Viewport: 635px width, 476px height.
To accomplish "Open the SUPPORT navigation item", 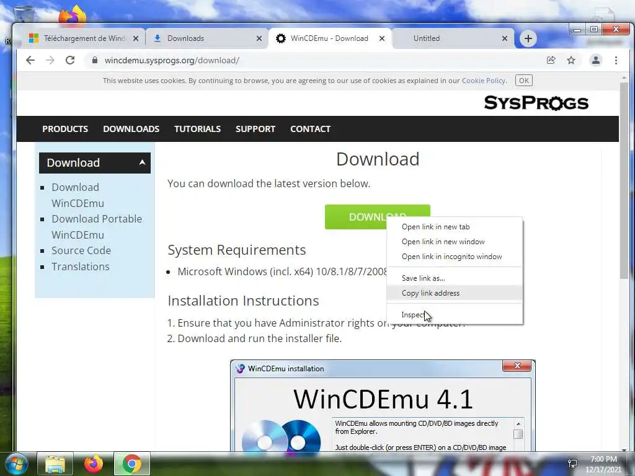I will click(x=255, y=129).
